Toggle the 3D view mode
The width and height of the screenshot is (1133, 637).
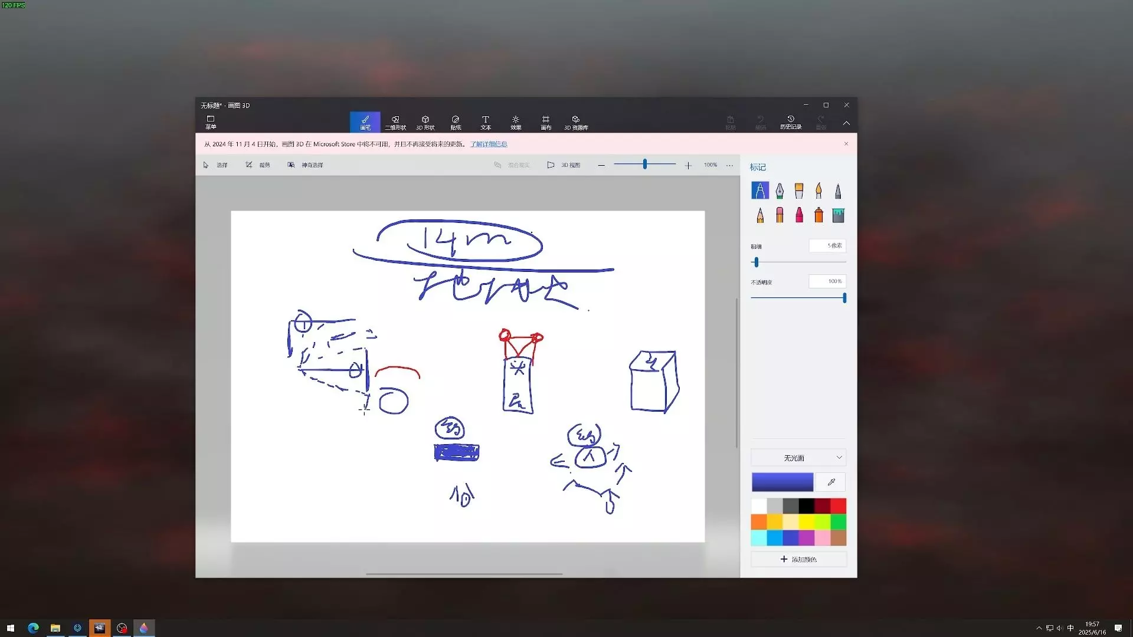pyautogui.click(x=564, y=165)
